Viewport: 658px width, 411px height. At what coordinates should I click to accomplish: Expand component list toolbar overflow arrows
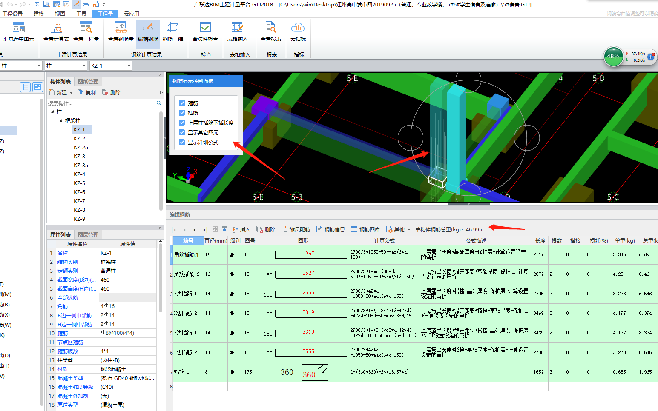click(161, 93)
